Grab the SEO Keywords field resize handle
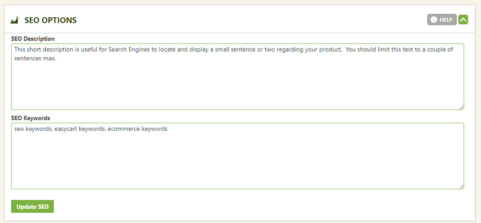Screen dimensions: 481x223 point(462,187)
